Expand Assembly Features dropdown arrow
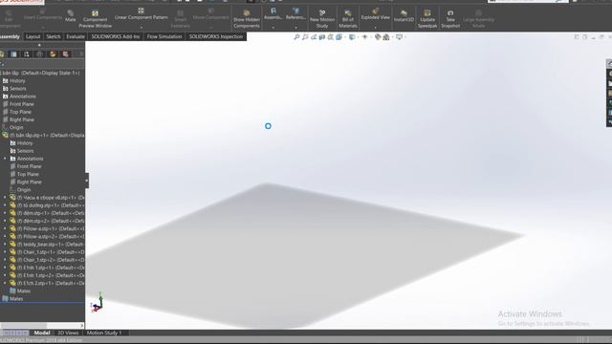This screenshot has height=344, width=612. [x=273, y=28]
